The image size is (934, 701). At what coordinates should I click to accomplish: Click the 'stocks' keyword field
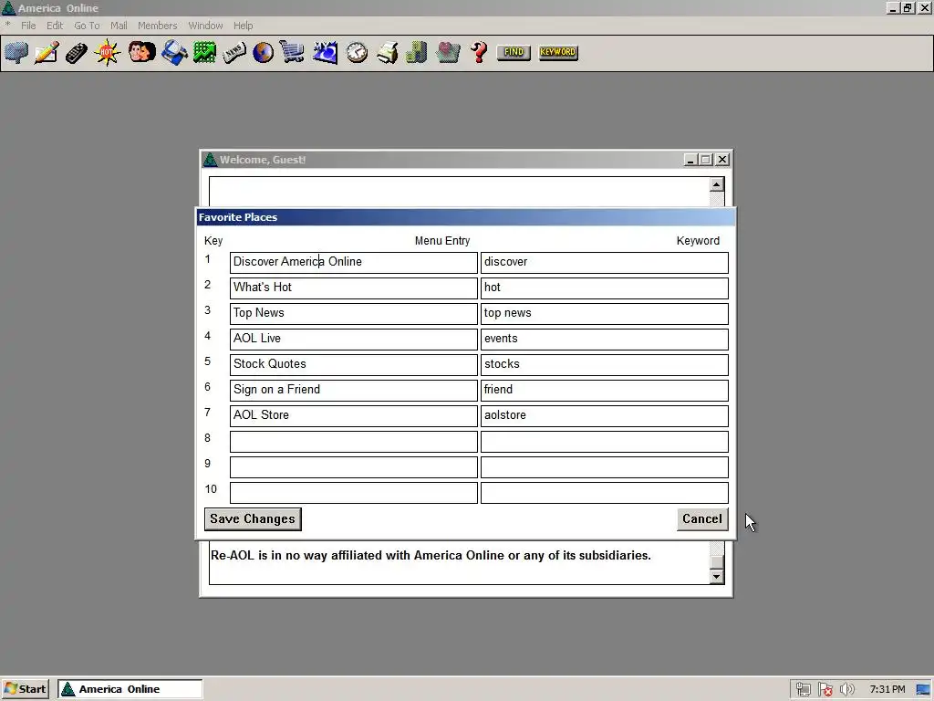point(605,365)
